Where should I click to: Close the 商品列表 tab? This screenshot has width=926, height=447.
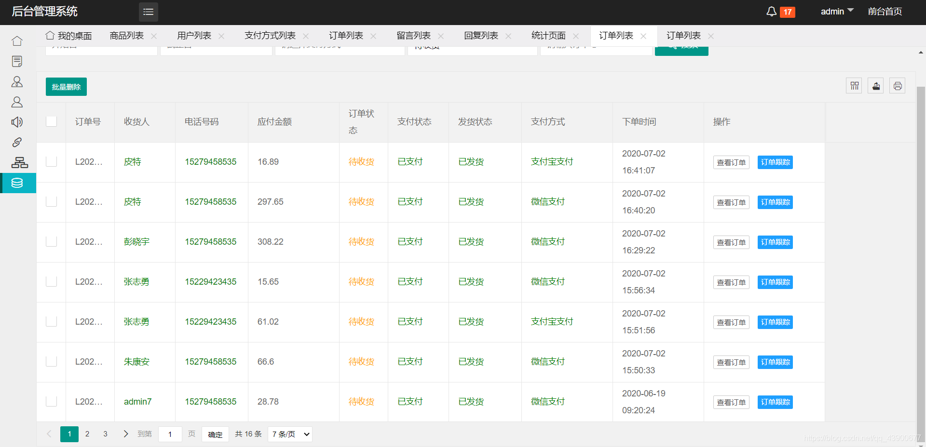154,36
